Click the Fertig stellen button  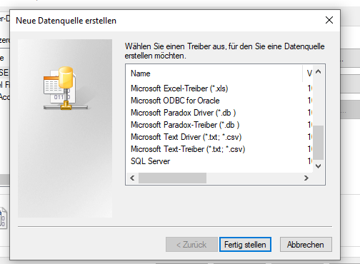point(245,245)
